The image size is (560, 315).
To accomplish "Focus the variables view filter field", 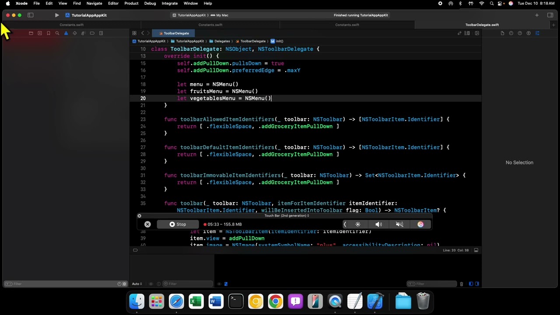I will [188, 284].
